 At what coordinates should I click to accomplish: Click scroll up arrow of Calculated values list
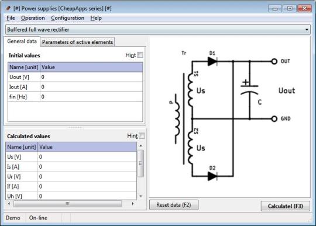[141, 146]
